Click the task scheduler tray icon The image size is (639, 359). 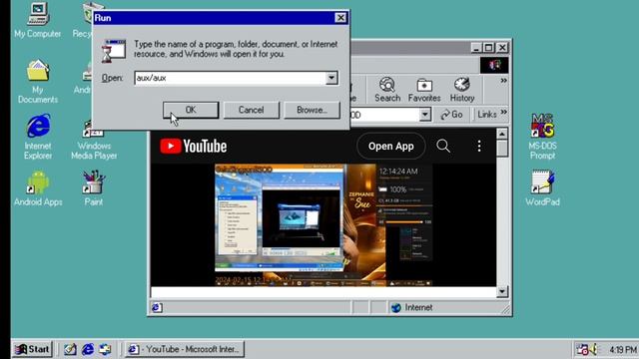(582, 349)
